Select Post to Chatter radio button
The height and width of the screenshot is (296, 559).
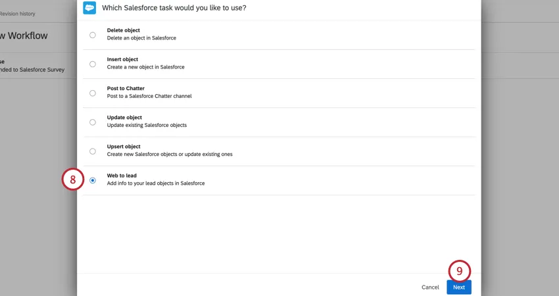(93, 93)
